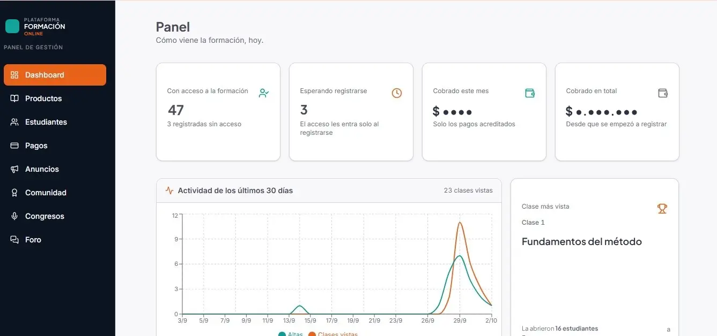Click the Comunidad badge icon
717x336 pixels.
[x=14, y=193]
